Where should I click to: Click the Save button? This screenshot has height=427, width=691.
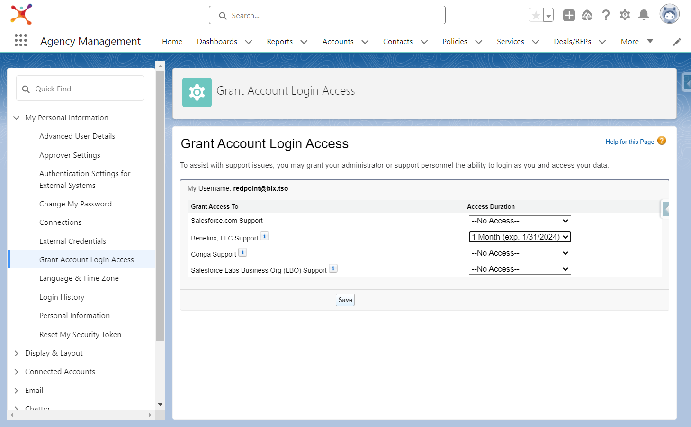tap(345, 300)
